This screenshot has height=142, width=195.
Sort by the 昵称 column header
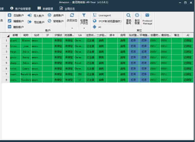click(26, 35)
